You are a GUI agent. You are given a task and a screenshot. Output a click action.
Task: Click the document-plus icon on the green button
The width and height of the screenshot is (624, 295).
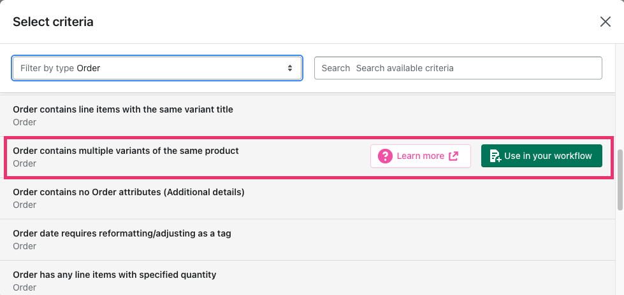click(x=495, y=156)
